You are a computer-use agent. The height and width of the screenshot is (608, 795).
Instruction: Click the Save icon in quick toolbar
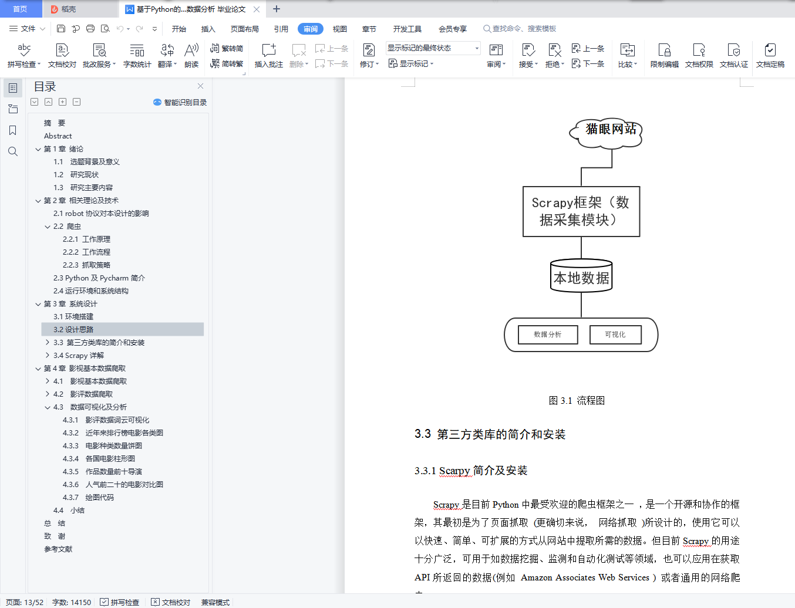[61, 29]
